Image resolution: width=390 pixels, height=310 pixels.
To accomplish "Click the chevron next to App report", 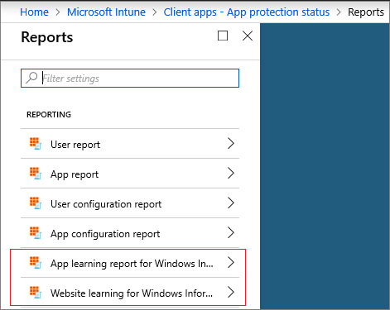I will [231, 173].
